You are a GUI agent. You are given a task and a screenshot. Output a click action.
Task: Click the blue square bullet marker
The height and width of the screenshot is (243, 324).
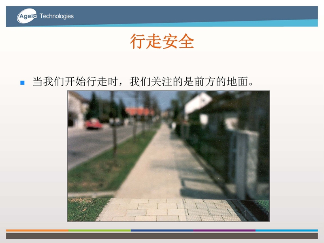coord(22,83)
